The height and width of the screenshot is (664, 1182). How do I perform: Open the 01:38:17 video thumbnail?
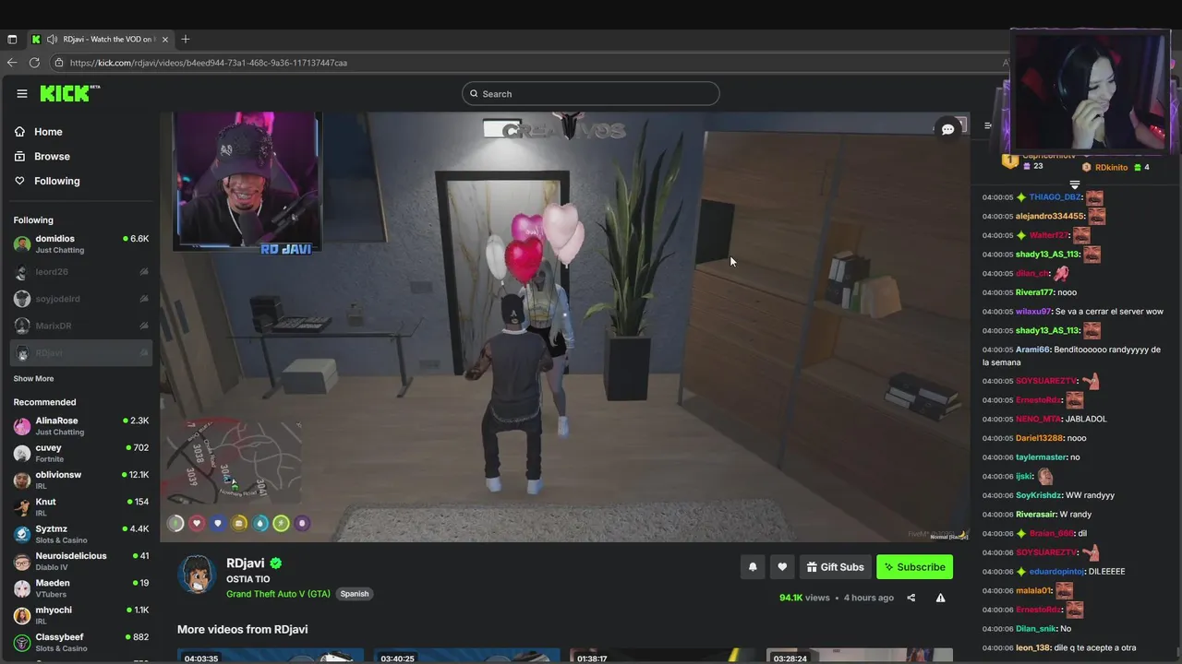pyautogui.click(x=663, y=657)
